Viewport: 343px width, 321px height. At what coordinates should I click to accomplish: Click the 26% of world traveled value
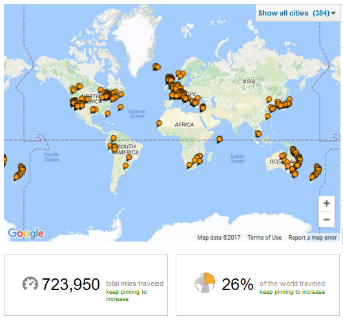pos(238,284)
